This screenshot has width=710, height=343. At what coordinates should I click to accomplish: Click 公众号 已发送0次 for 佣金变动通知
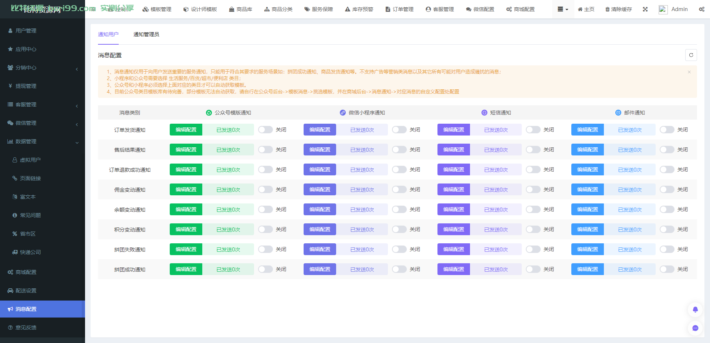click(x=228, y=189)
